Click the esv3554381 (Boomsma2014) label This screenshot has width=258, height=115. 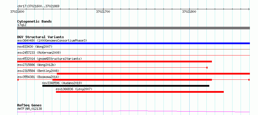pyautogui.click(x=38, y=77)
